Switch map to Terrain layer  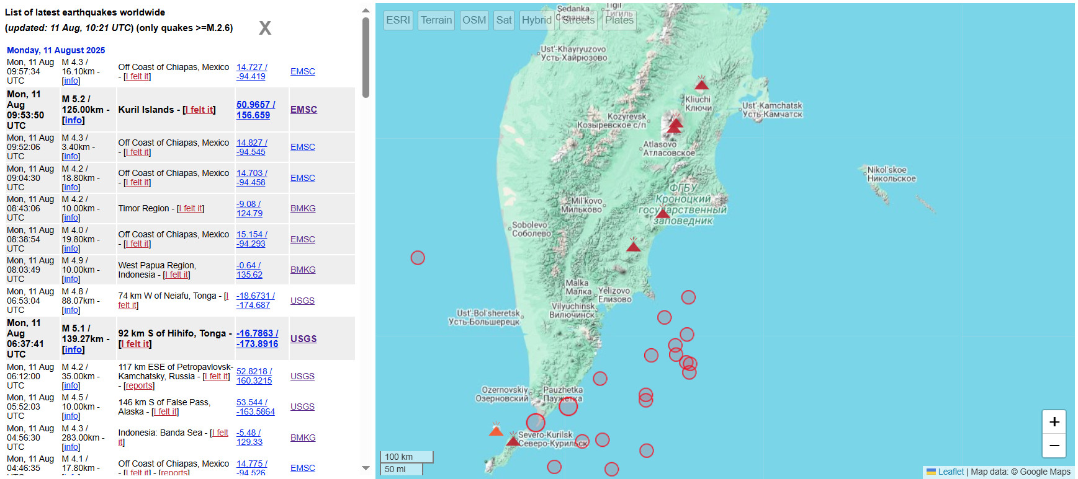tap(436, 20)
